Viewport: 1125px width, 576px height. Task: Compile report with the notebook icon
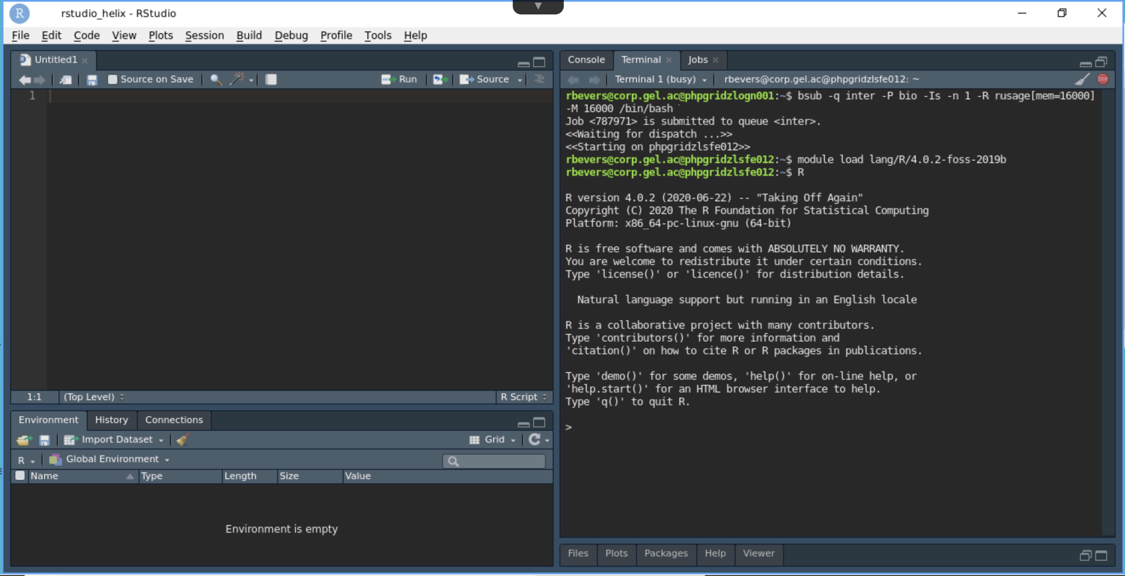(x=271, y=79)
